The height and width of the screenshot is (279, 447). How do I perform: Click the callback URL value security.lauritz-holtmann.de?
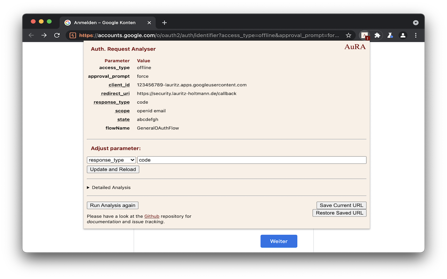click(x=186, y=93)
